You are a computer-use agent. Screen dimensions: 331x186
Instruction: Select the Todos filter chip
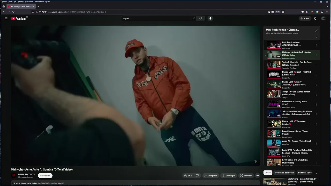pyautogui.click(x=268, y=173)
